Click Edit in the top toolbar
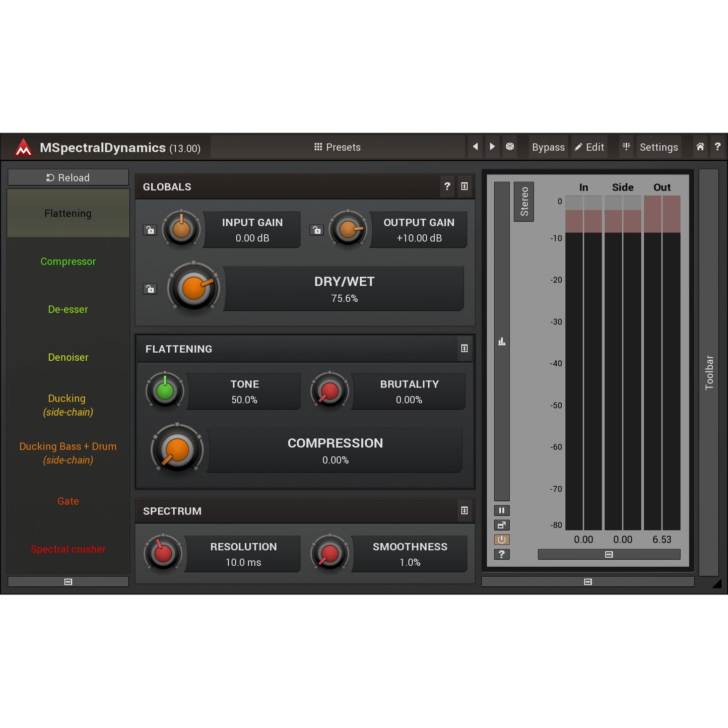The height and width of the screenshot is (728, 728). (589, 147)
